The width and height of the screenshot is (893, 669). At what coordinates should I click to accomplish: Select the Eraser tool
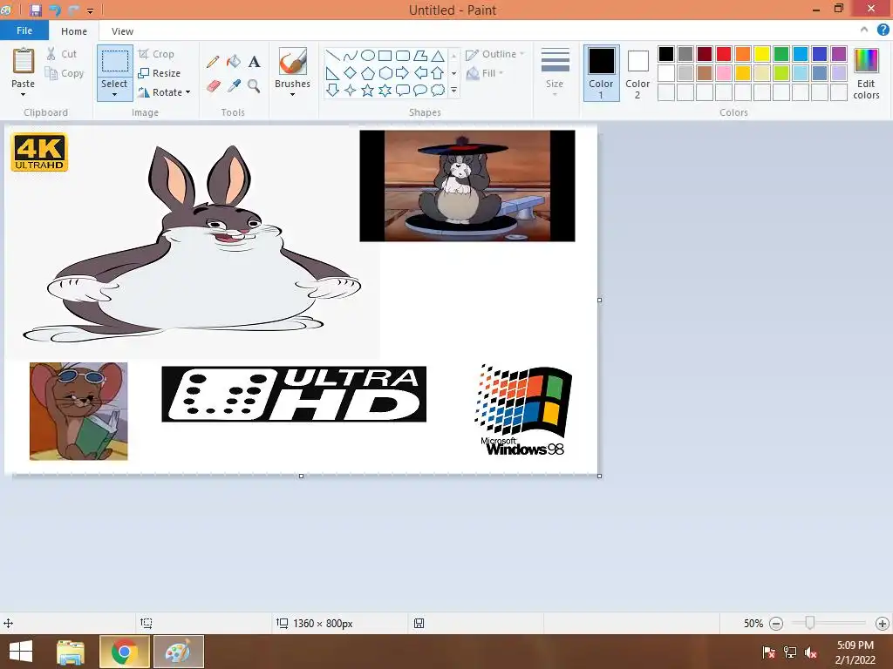point(213,86)
